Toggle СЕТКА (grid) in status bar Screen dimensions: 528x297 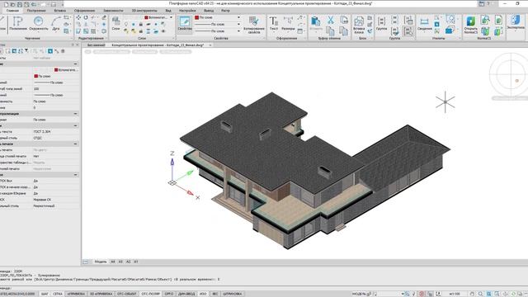click(58, 294)
